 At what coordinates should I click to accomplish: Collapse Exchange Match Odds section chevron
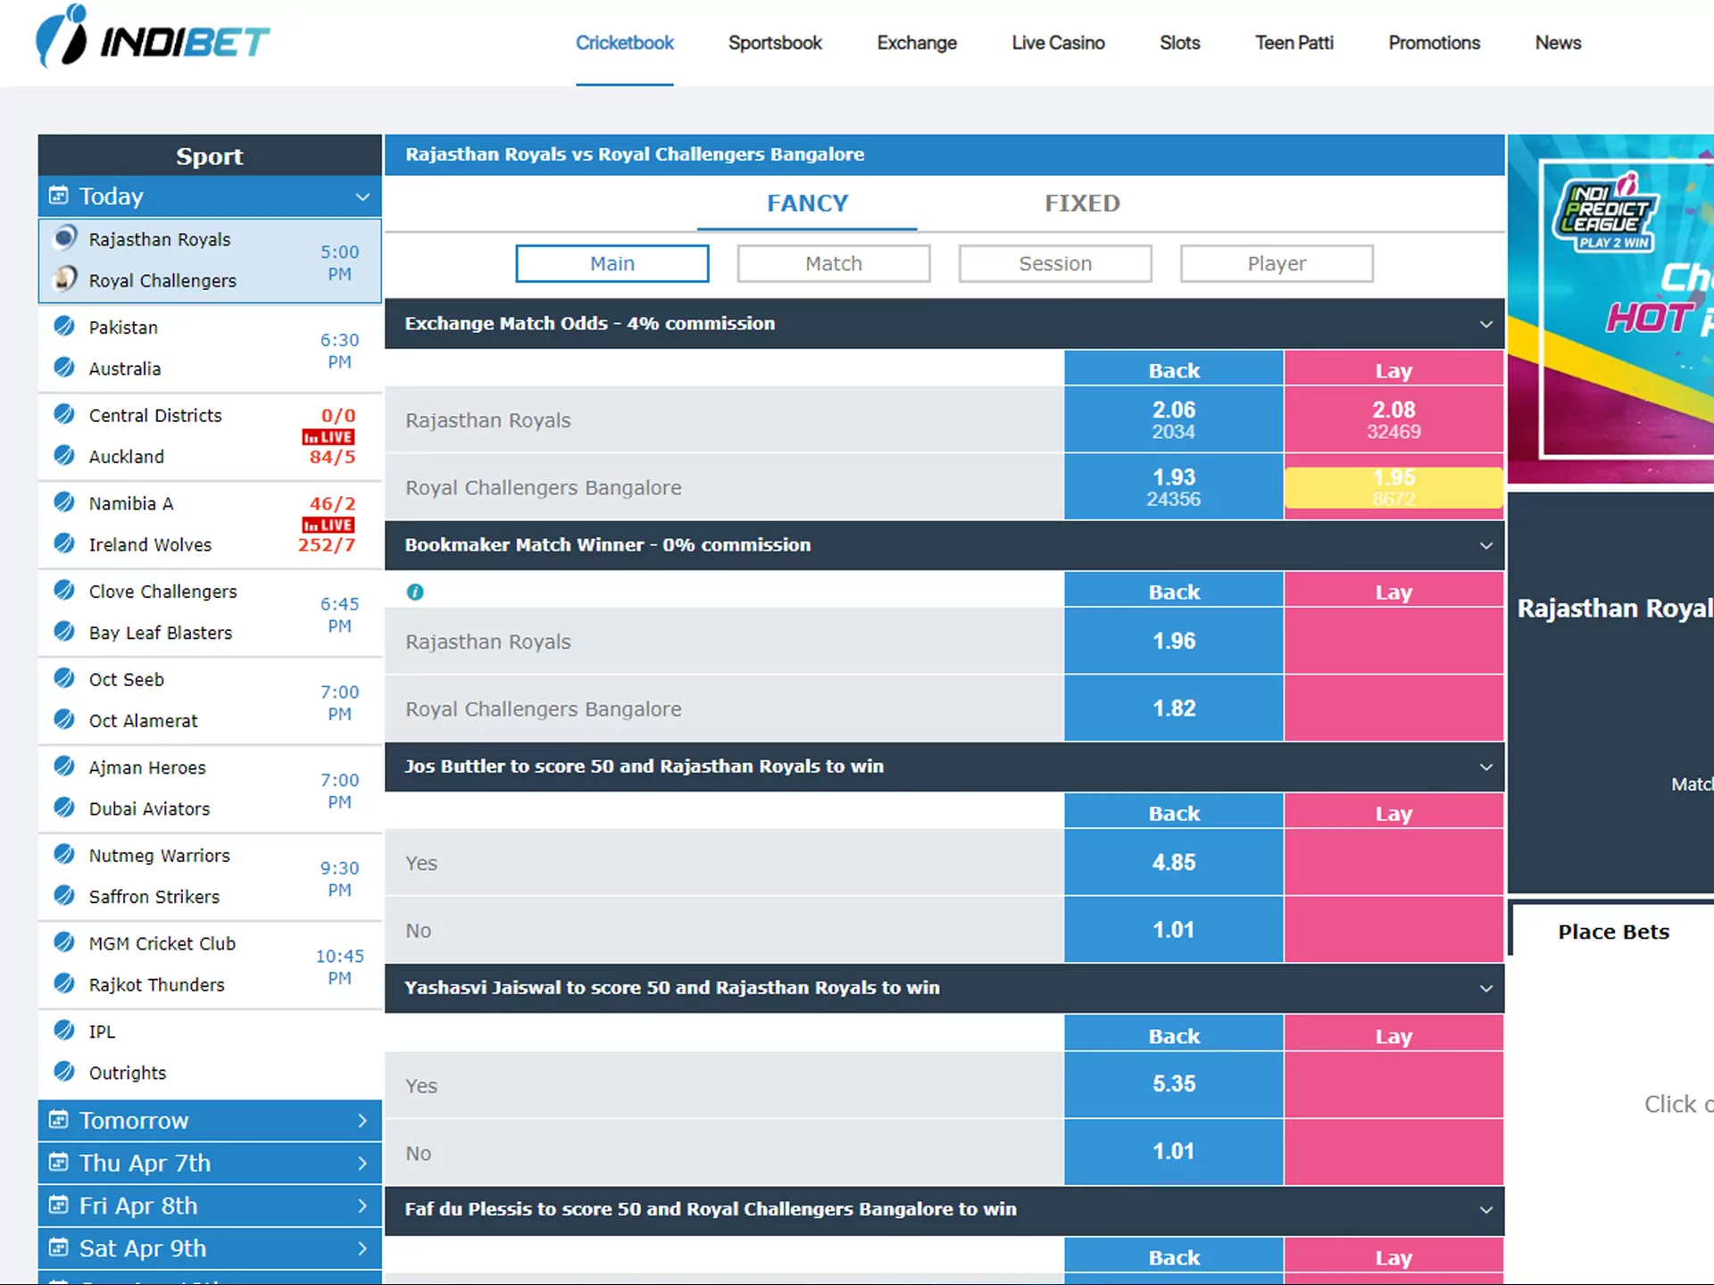1485,324
